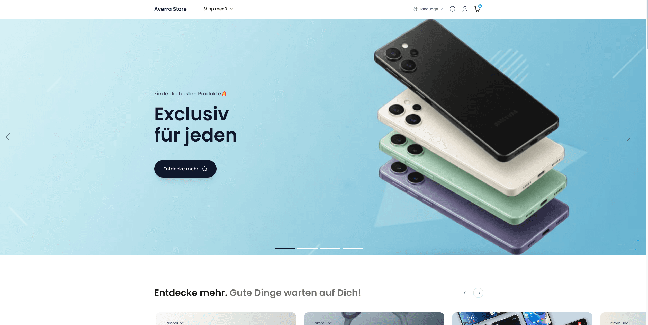This screenshot has width=648, height=325.
Task: Select the second slide indicator bar
Action: (307, 248)
